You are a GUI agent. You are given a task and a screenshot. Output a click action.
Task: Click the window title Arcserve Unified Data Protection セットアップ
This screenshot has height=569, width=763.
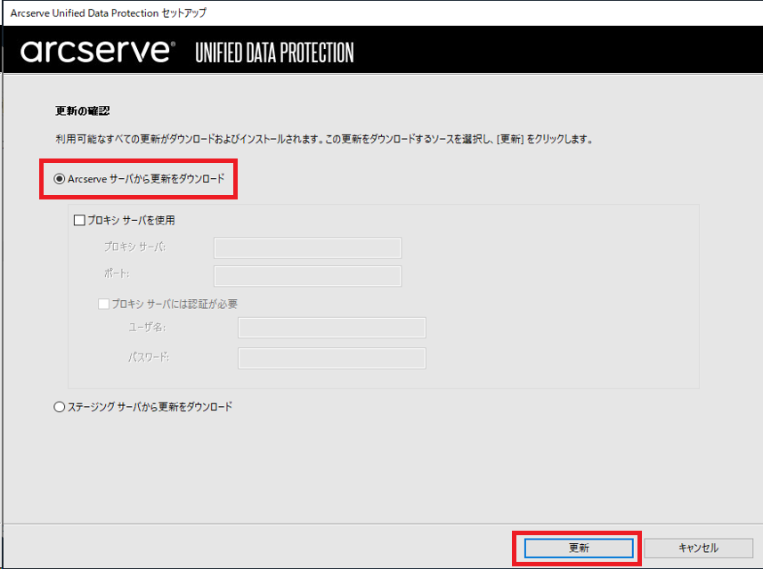click(109, 13)
